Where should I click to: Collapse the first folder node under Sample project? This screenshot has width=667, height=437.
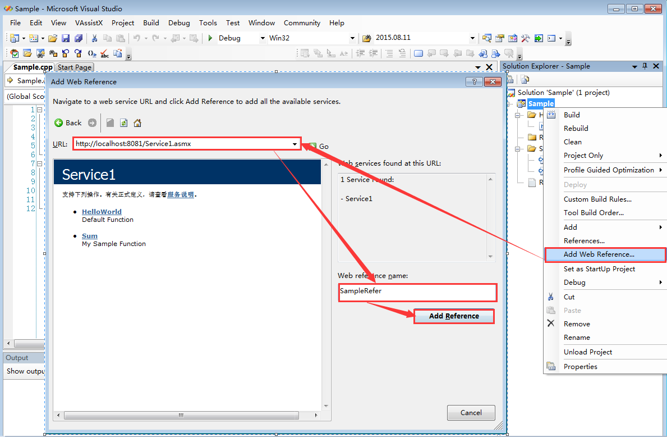[518, 115]
